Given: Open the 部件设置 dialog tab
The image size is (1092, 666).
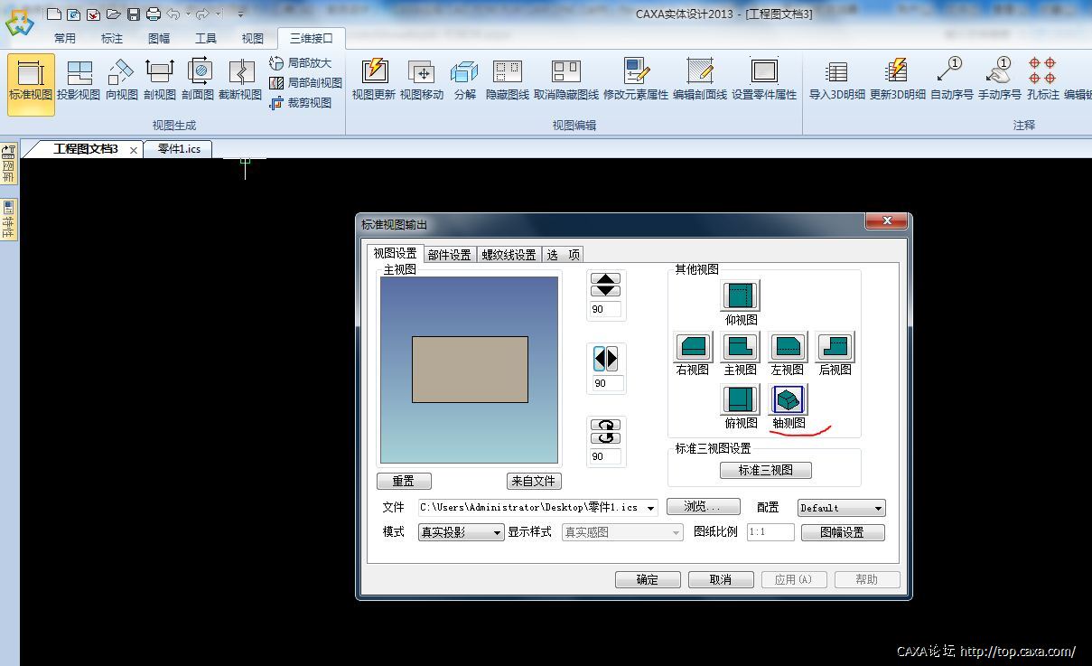Looking at the screenshot, I should (x=450, y=255).
